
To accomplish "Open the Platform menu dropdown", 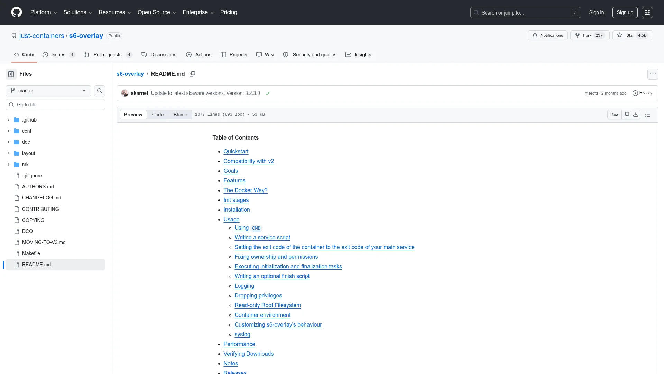I will [x=44, y=12].
